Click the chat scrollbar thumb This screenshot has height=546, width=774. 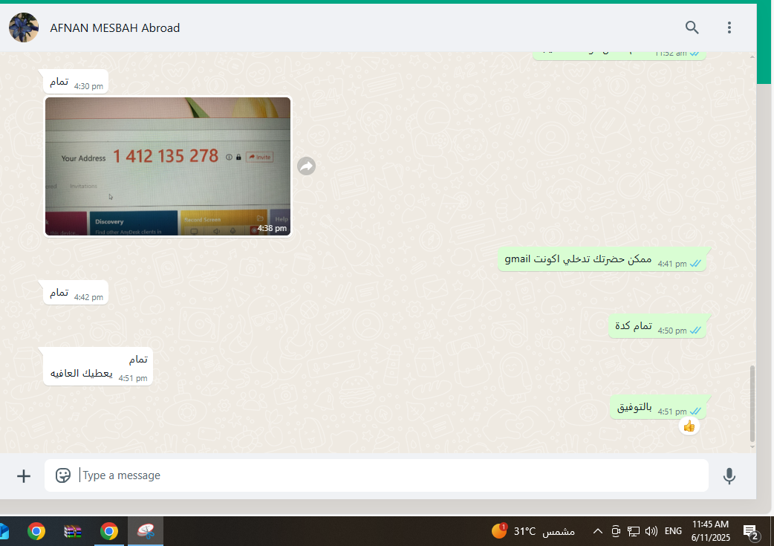752,404
